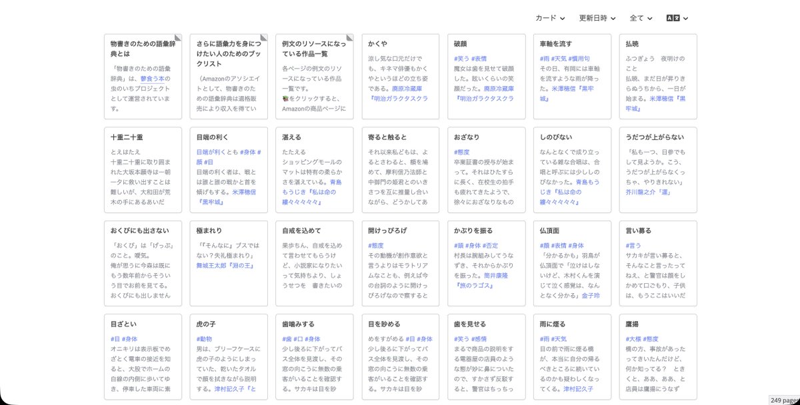This screenshot has height=405, width=800.
Task: Open the 目端の利く card title
Action: 213,137
